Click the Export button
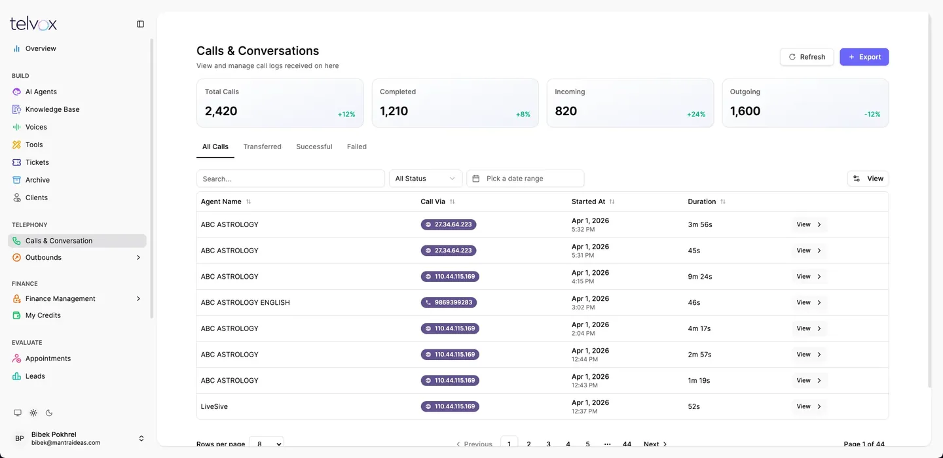The width and height of the screenshot is (943, 458). (x=864, y=57)
